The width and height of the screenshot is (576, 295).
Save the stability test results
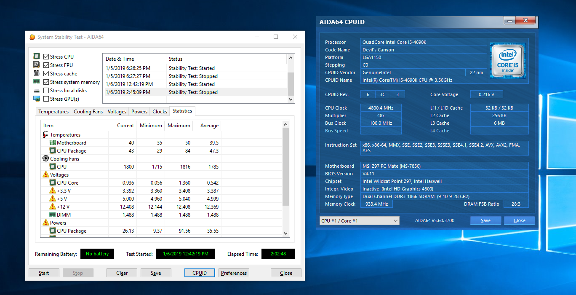point(156,273)
